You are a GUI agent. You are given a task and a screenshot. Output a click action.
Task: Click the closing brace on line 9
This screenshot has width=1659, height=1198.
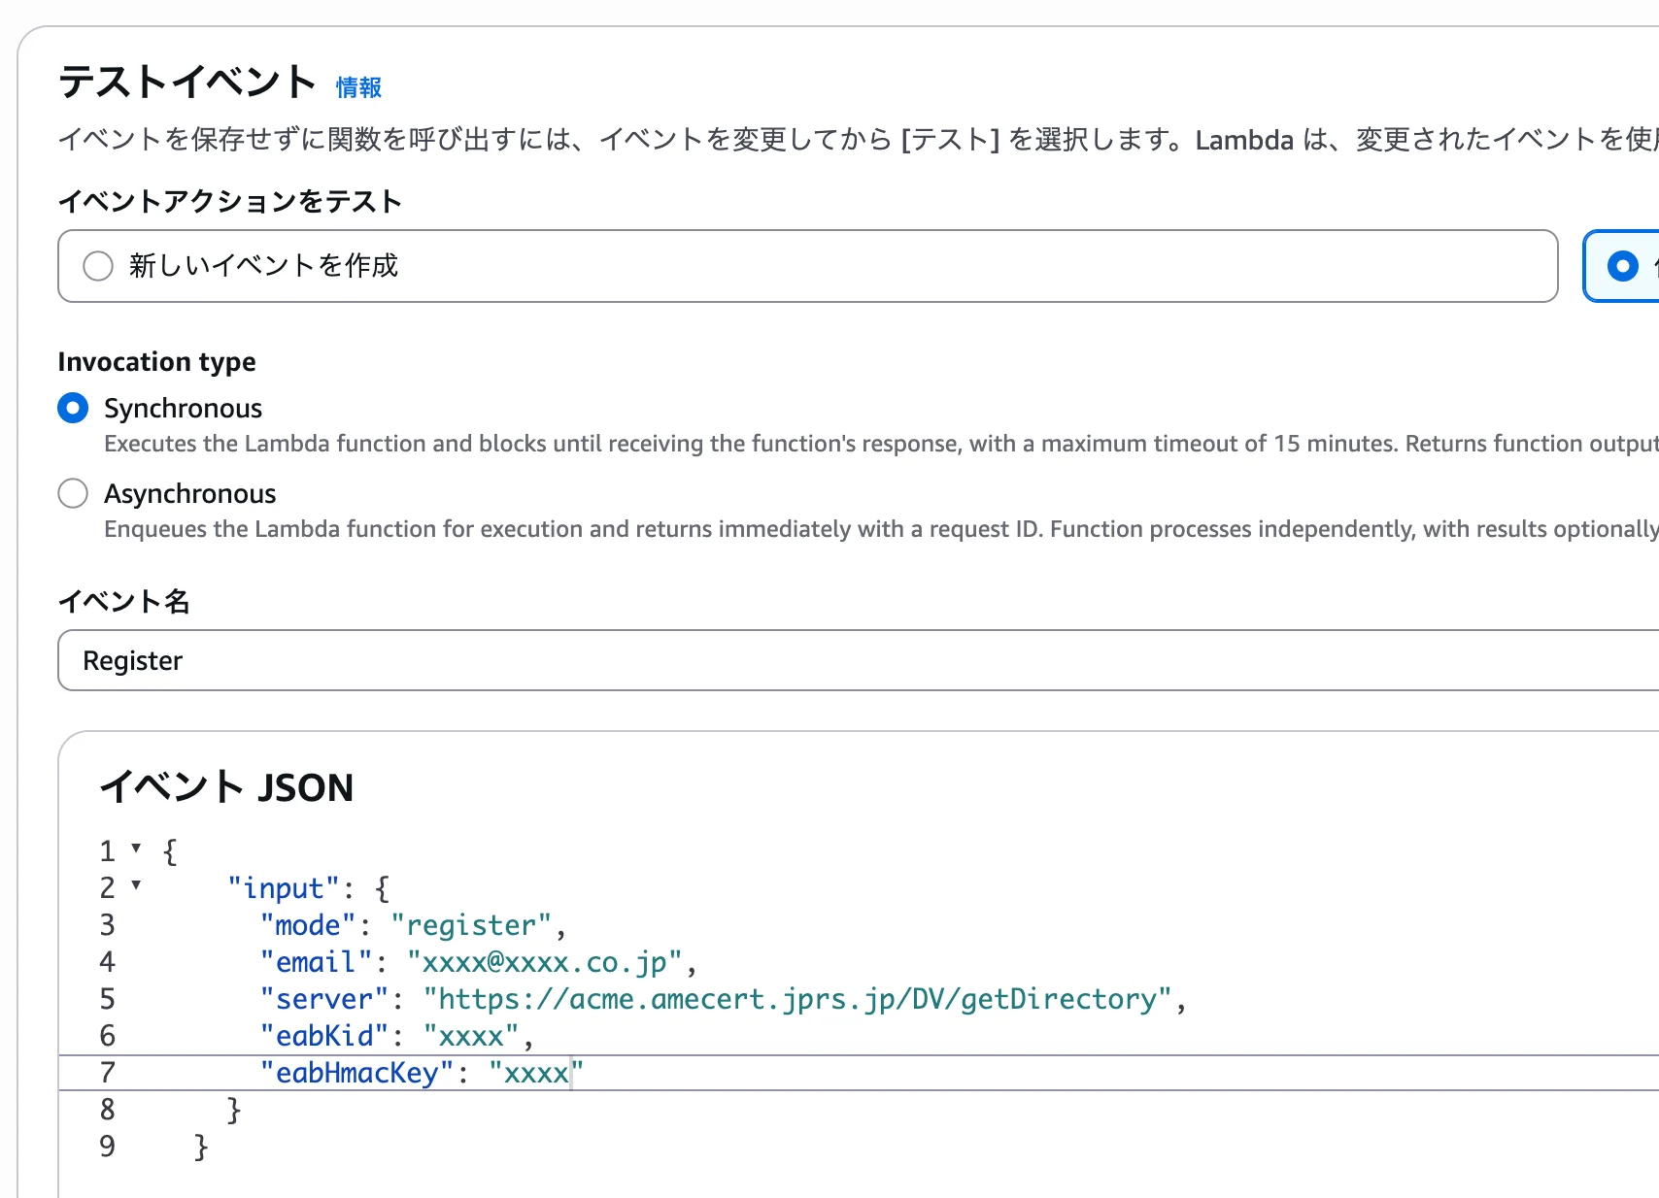[199, 1146]
